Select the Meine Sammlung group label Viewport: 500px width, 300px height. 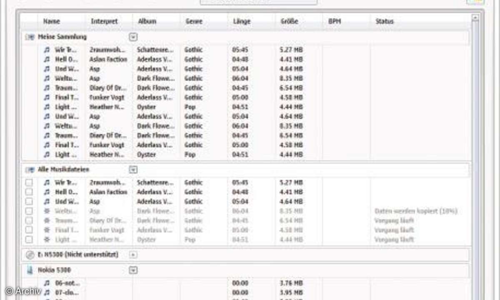pos(62,37)
